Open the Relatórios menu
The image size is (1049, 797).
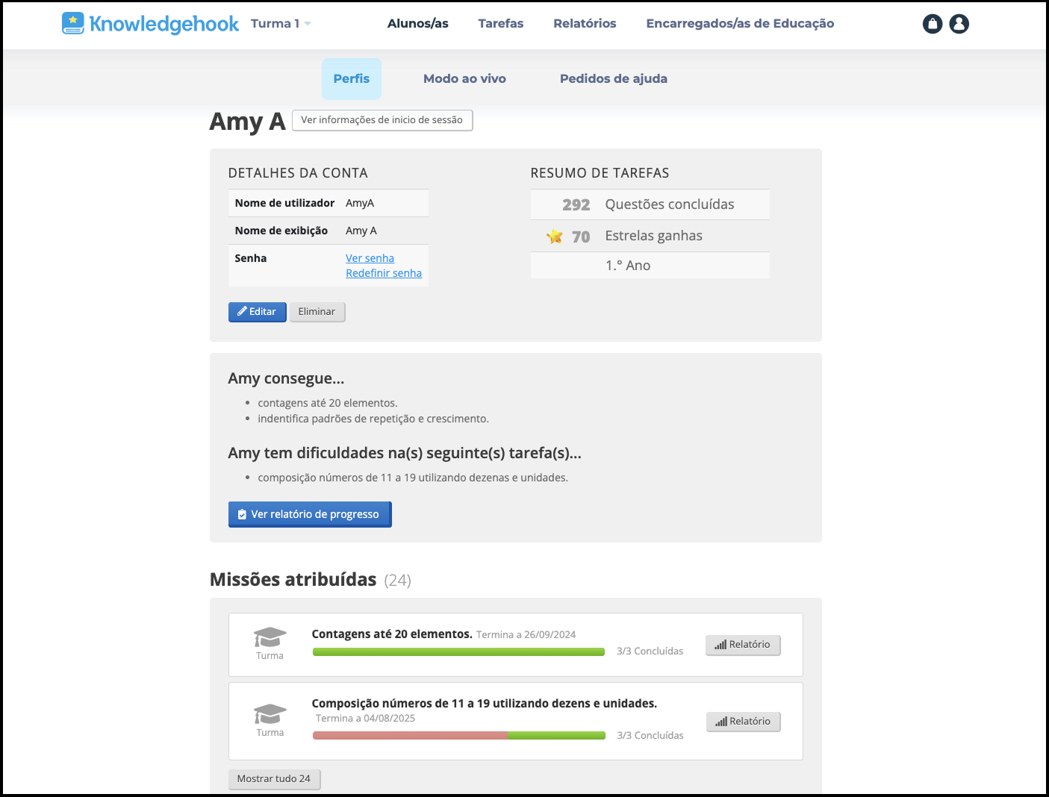coord(585,24)
